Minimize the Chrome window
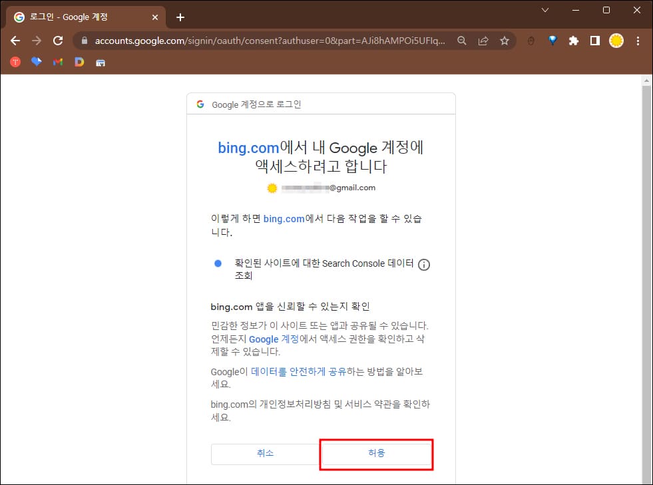653x485 pixels. point(576,10)
